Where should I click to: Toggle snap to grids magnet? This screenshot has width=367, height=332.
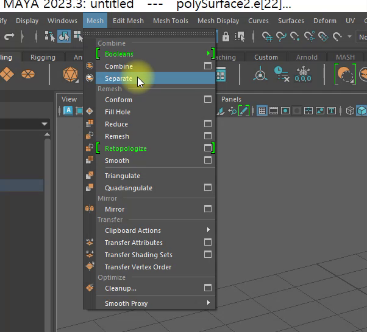[x=267, y=36]
